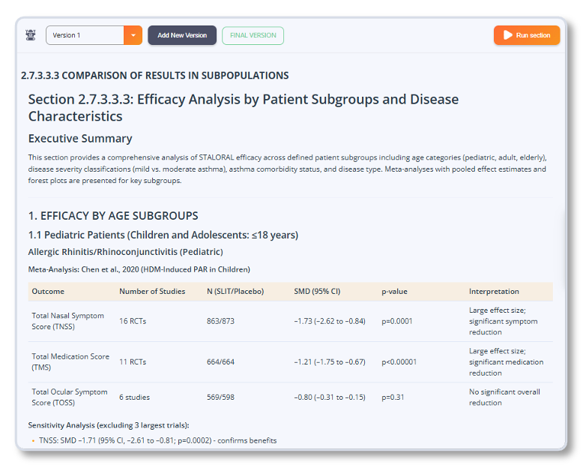
Task: Click the Total Ocular Symptom Score cell
Action: [x=69, y=397]
